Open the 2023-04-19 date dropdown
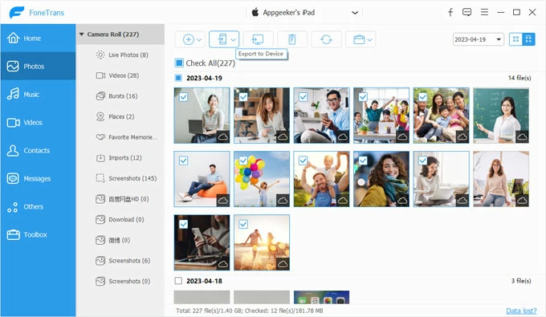Viewport: 546px width, 317px height. click(478, 39)
